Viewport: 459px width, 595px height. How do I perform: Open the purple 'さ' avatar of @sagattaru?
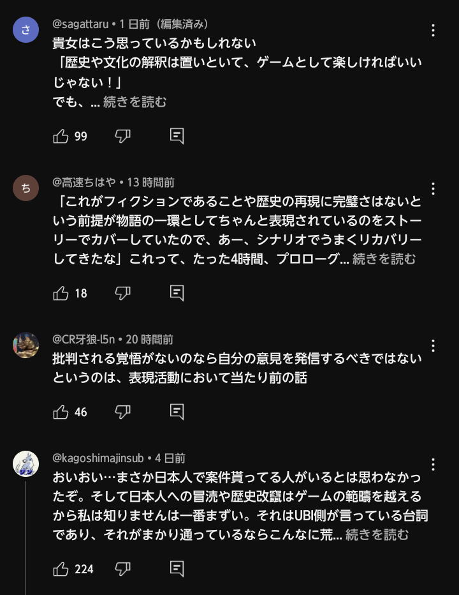pyautogui.click(x=25, y=29)
